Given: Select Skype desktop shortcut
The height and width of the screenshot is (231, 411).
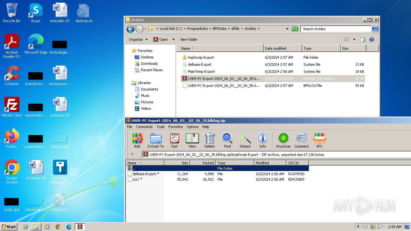Looking at the screenshot, I should click(x=35, y=13).
